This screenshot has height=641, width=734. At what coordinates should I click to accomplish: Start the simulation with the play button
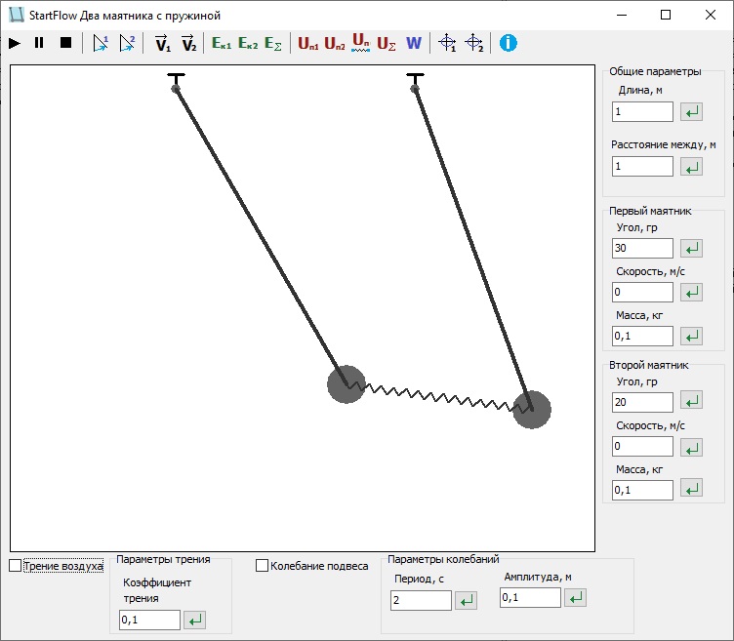click(15, 44)
